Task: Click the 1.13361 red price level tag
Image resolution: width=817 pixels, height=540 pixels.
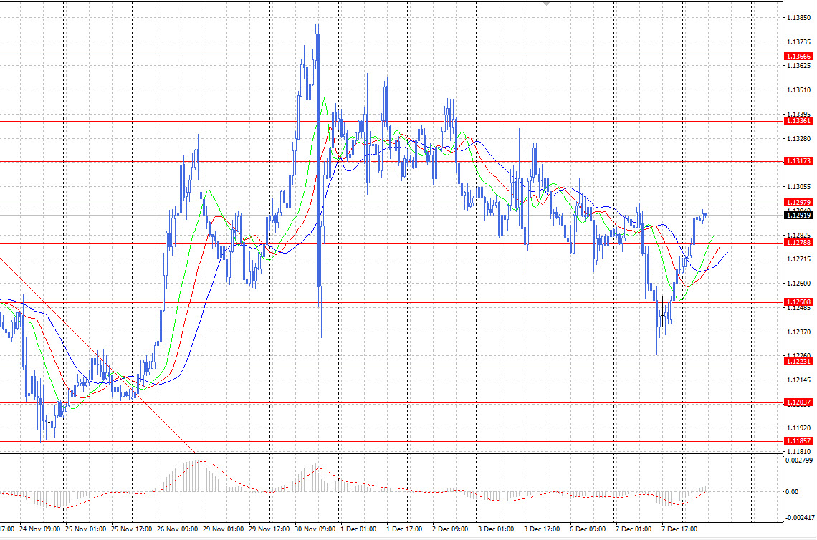Action: click(798, 121)
